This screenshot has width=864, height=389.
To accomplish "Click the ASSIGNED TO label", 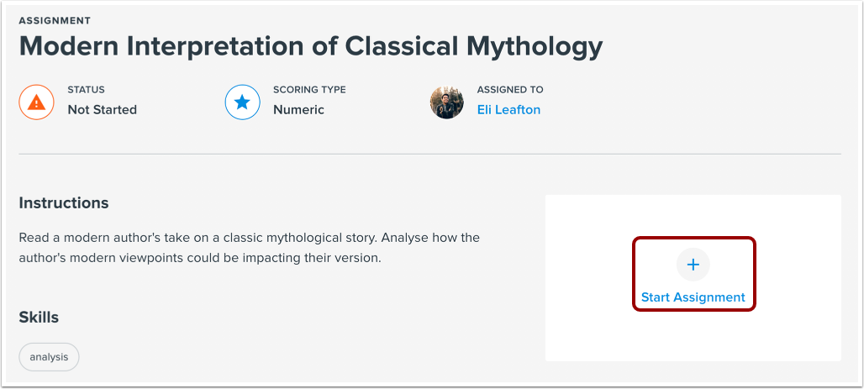I will pos(510,90).
